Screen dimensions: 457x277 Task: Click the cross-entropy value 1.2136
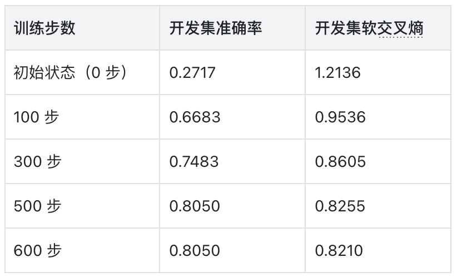[x=337, y=73]
